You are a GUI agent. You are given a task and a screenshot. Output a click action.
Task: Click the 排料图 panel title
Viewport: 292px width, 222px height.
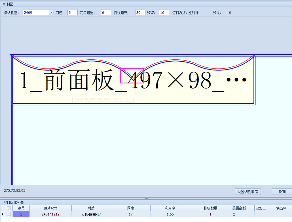(x=9, y=4)
